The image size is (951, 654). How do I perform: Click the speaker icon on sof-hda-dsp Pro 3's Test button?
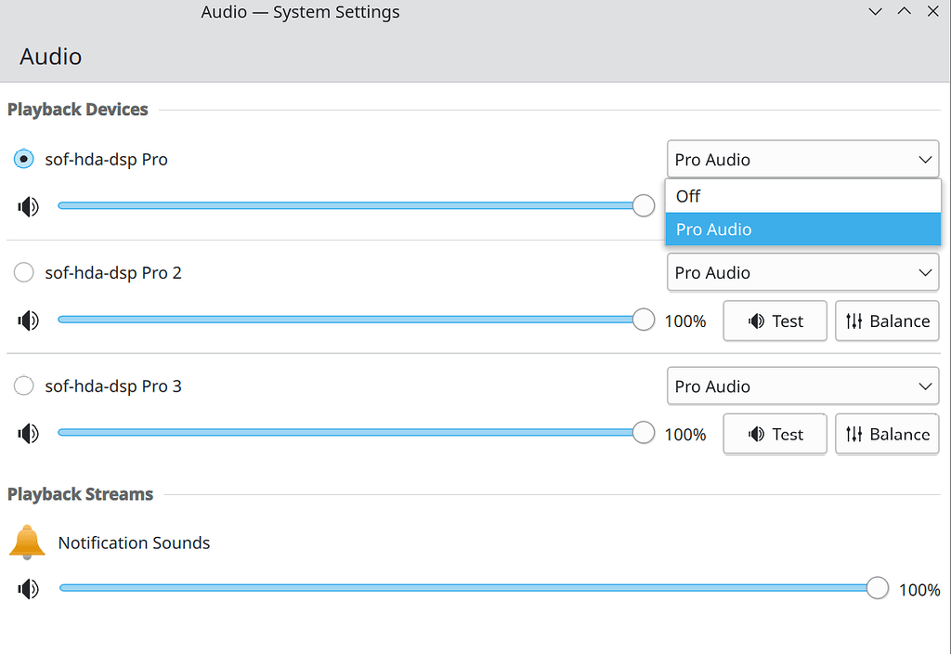754,434
